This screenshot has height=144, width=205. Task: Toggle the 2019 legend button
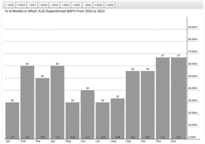coord(54,5)
